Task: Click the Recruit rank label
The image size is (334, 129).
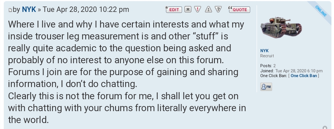Action: [267, 56]
